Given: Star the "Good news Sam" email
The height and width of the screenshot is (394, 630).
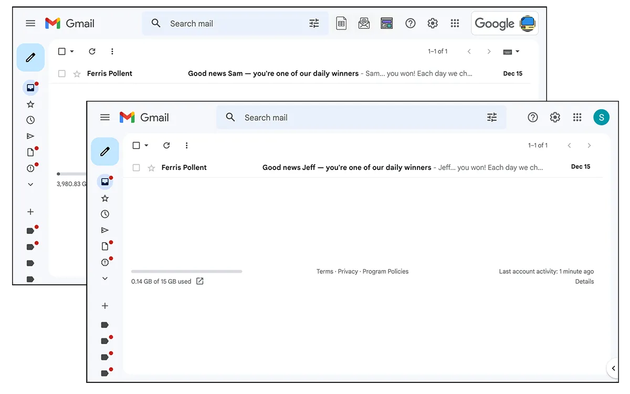Looking at the screenshot, I should [x=77, y=73].
